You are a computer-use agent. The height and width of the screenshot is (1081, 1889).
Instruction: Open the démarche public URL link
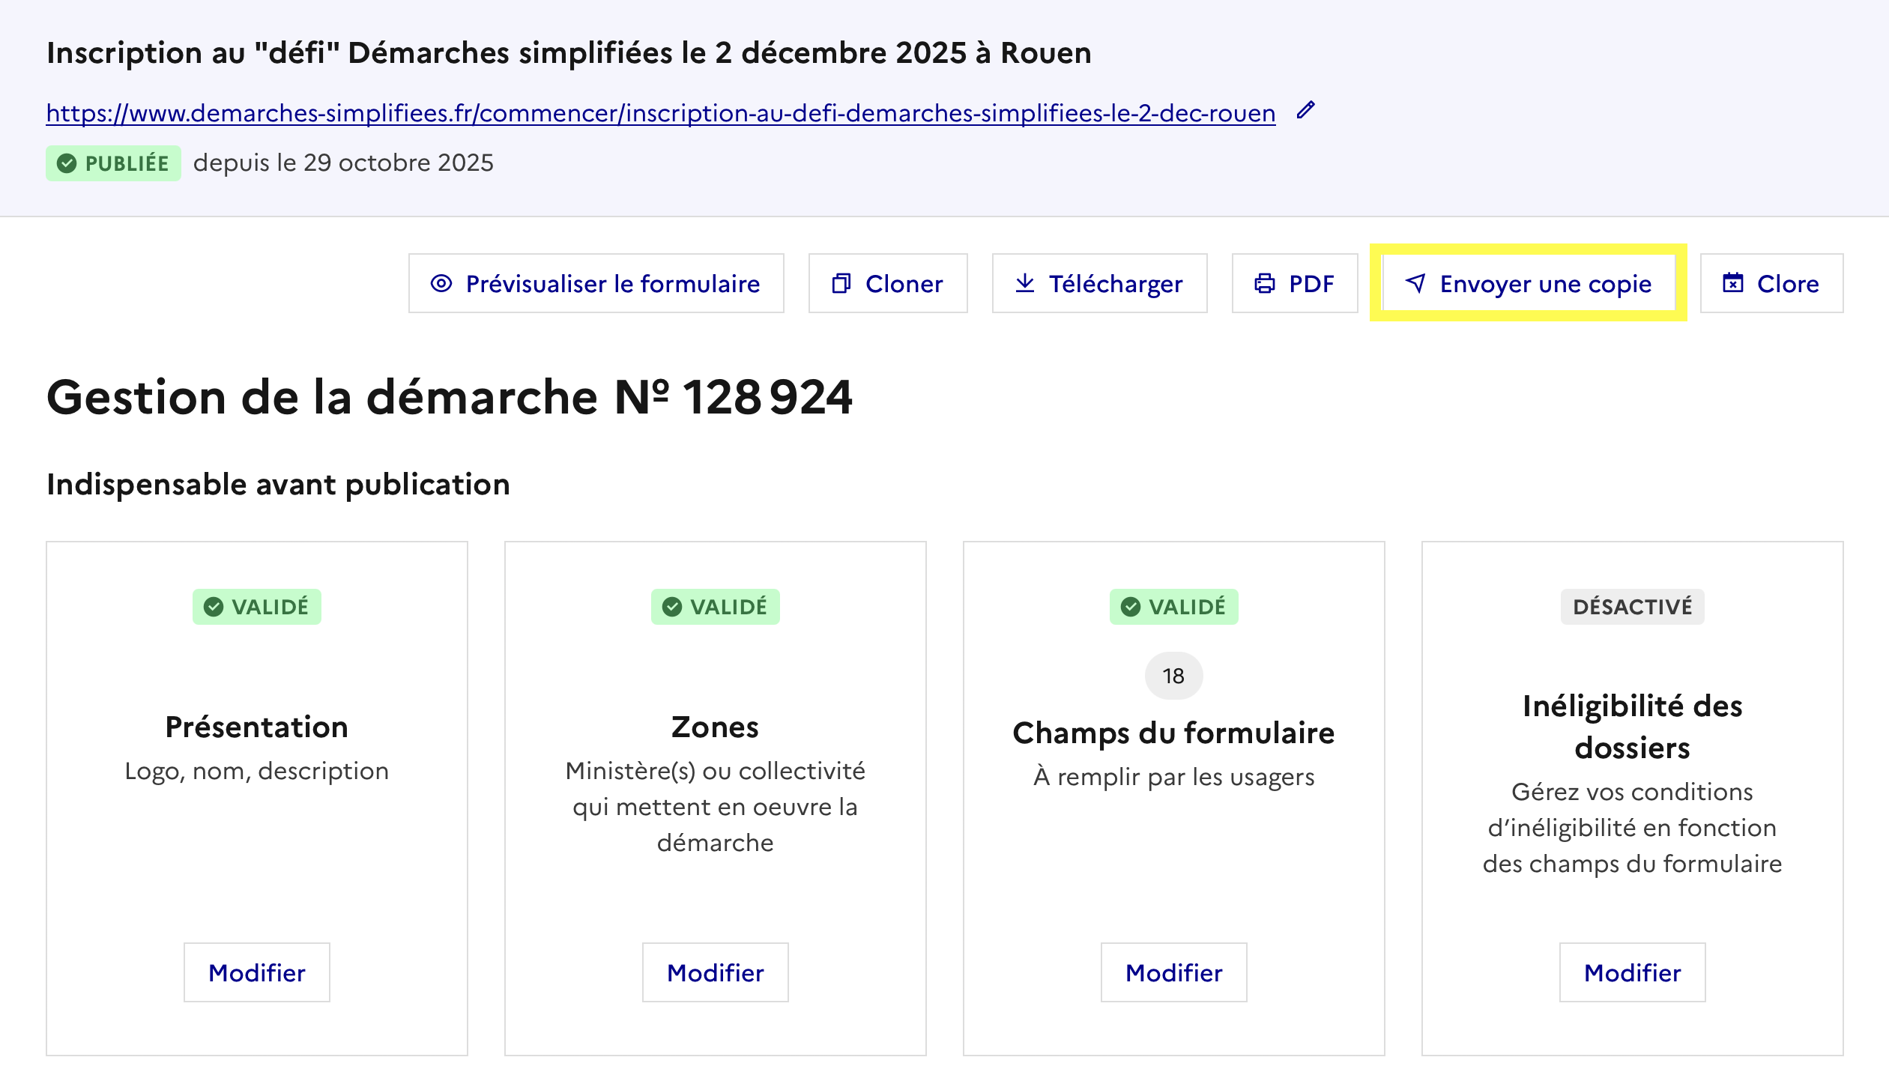click(660, 113)
